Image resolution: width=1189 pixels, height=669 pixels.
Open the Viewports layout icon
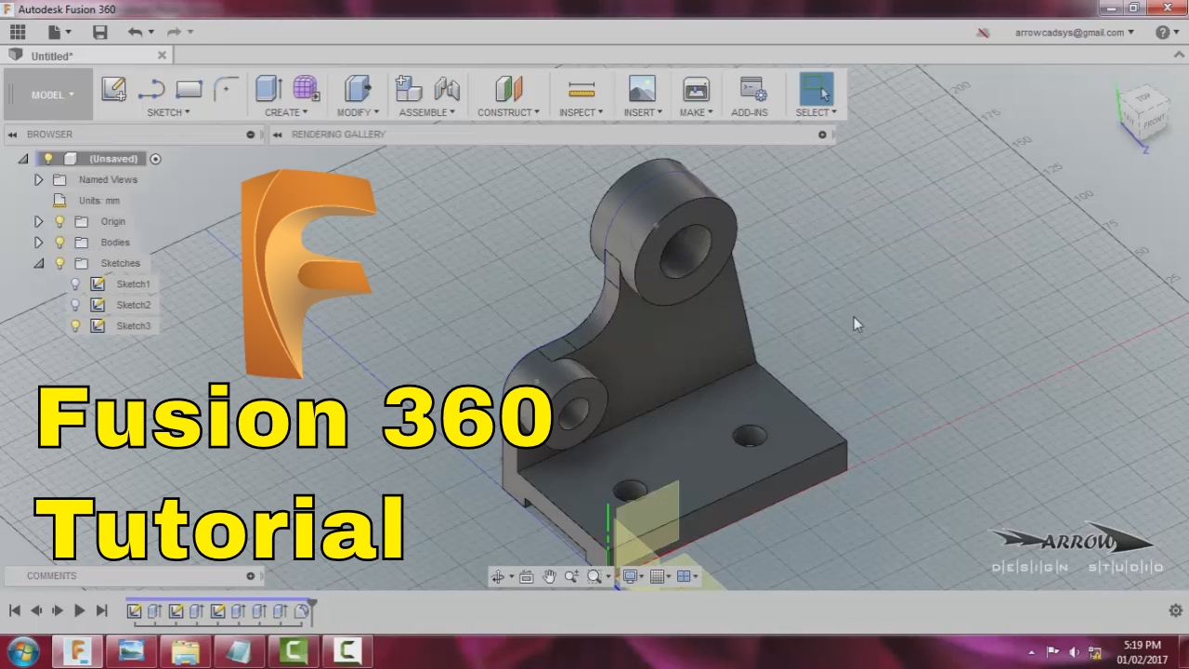pyautogui.click(x=684, y=577)
